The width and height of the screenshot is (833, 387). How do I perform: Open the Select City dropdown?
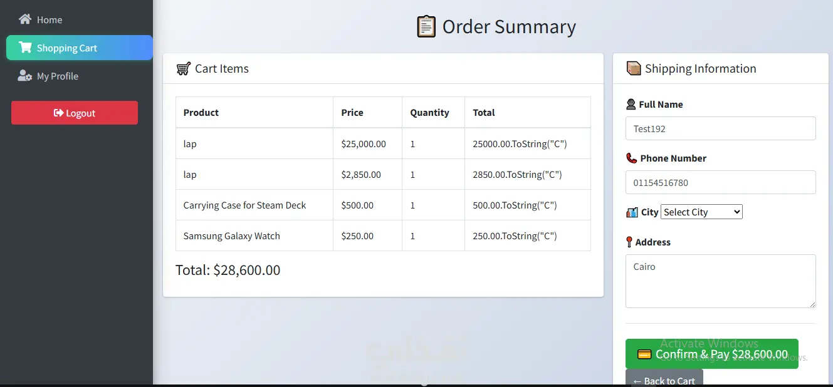tap(701, 212)
